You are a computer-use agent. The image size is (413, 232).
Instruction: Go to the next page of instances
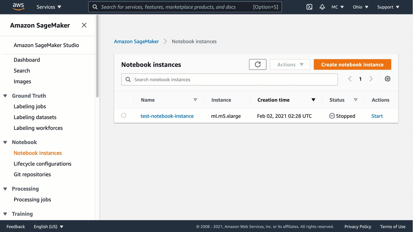(371, 79)
